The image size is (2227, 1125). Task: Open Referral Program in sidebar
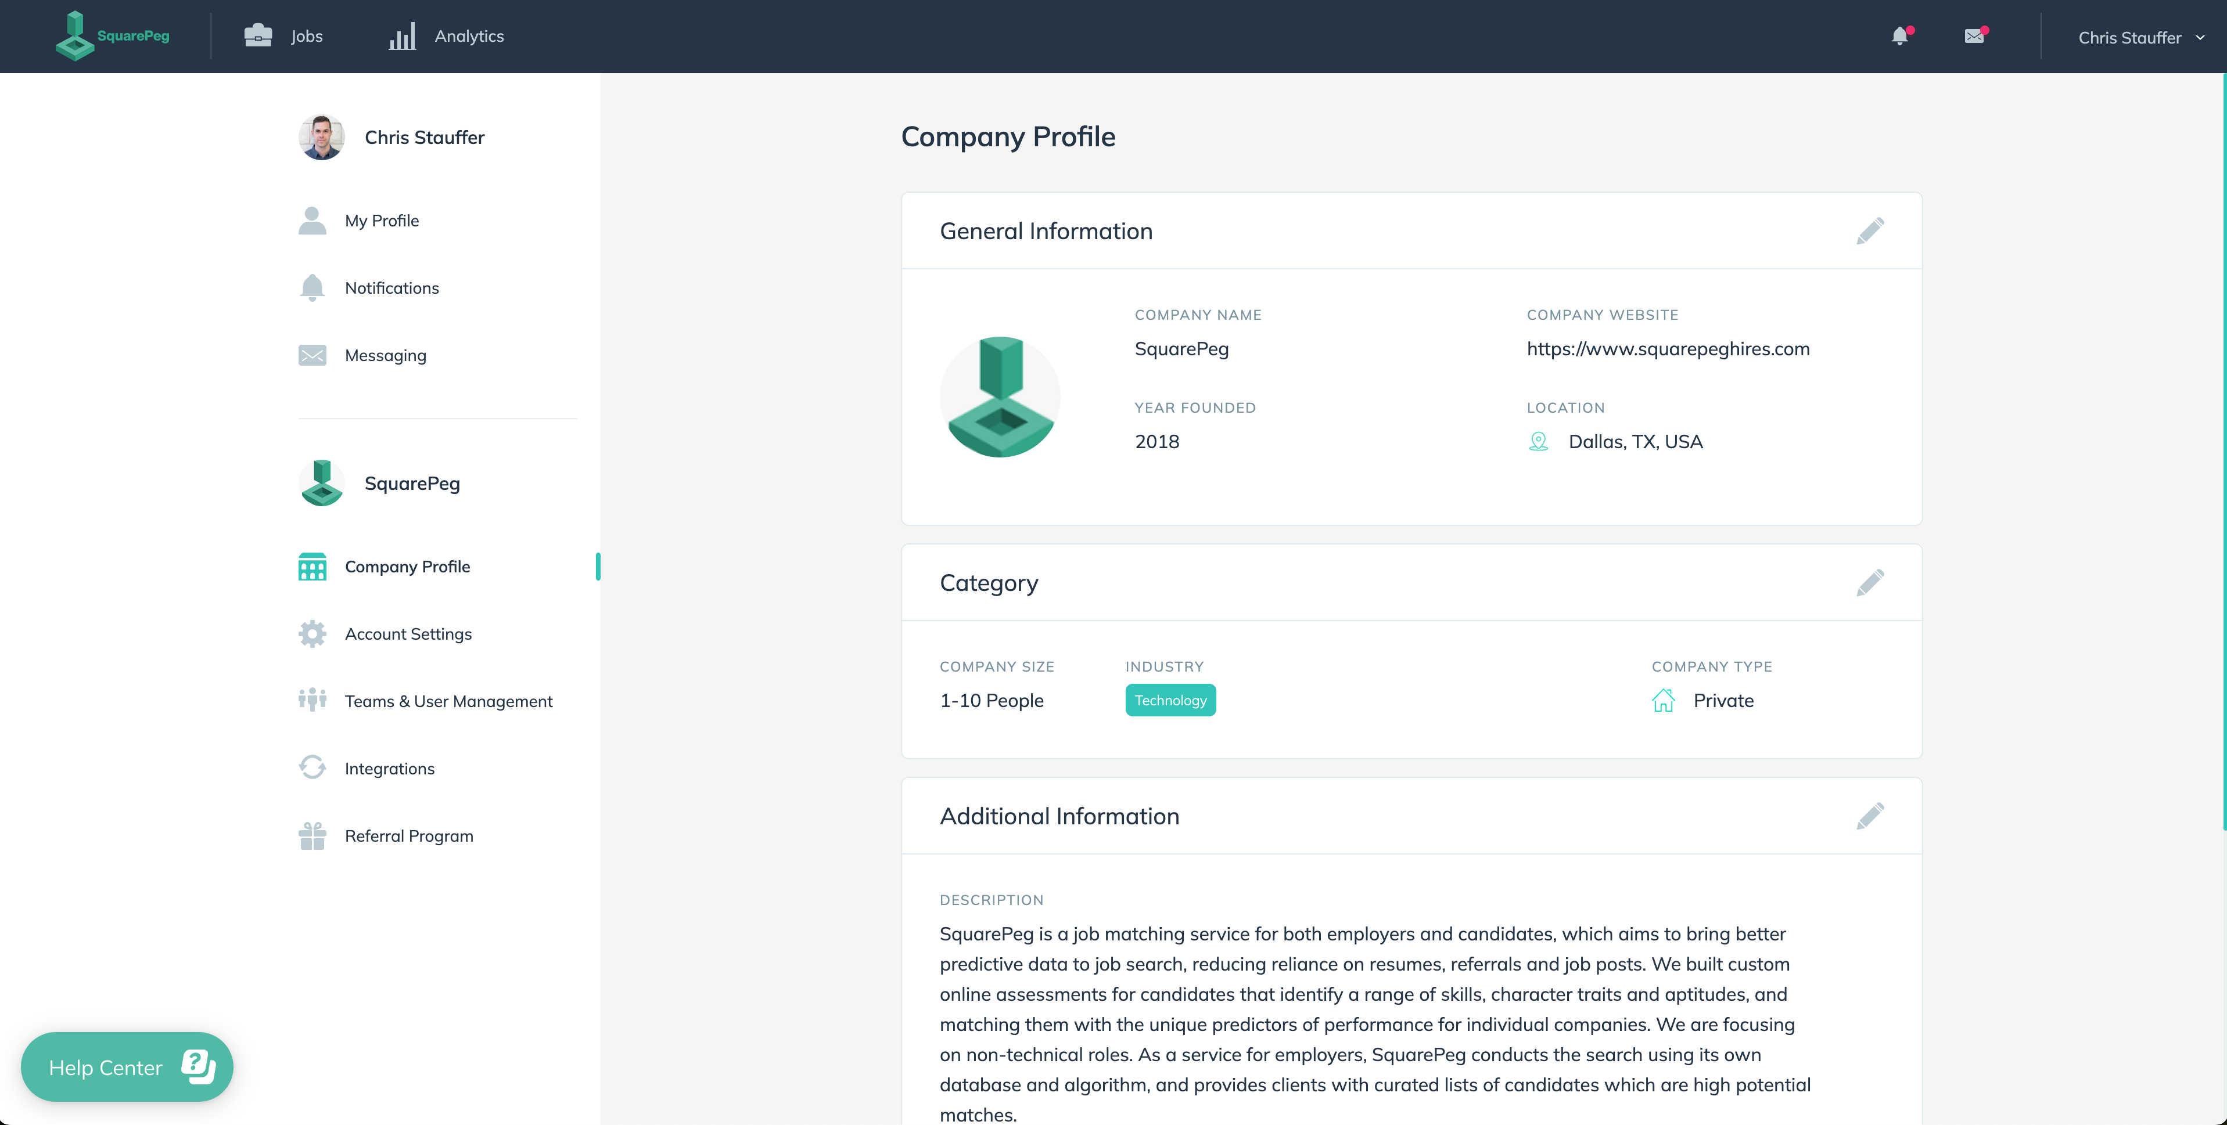tap(409, 836)
